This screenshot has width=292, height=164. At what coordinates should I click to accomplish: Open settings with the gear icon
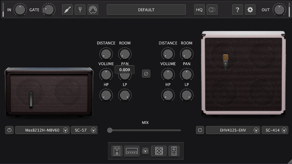coord(250,10)
